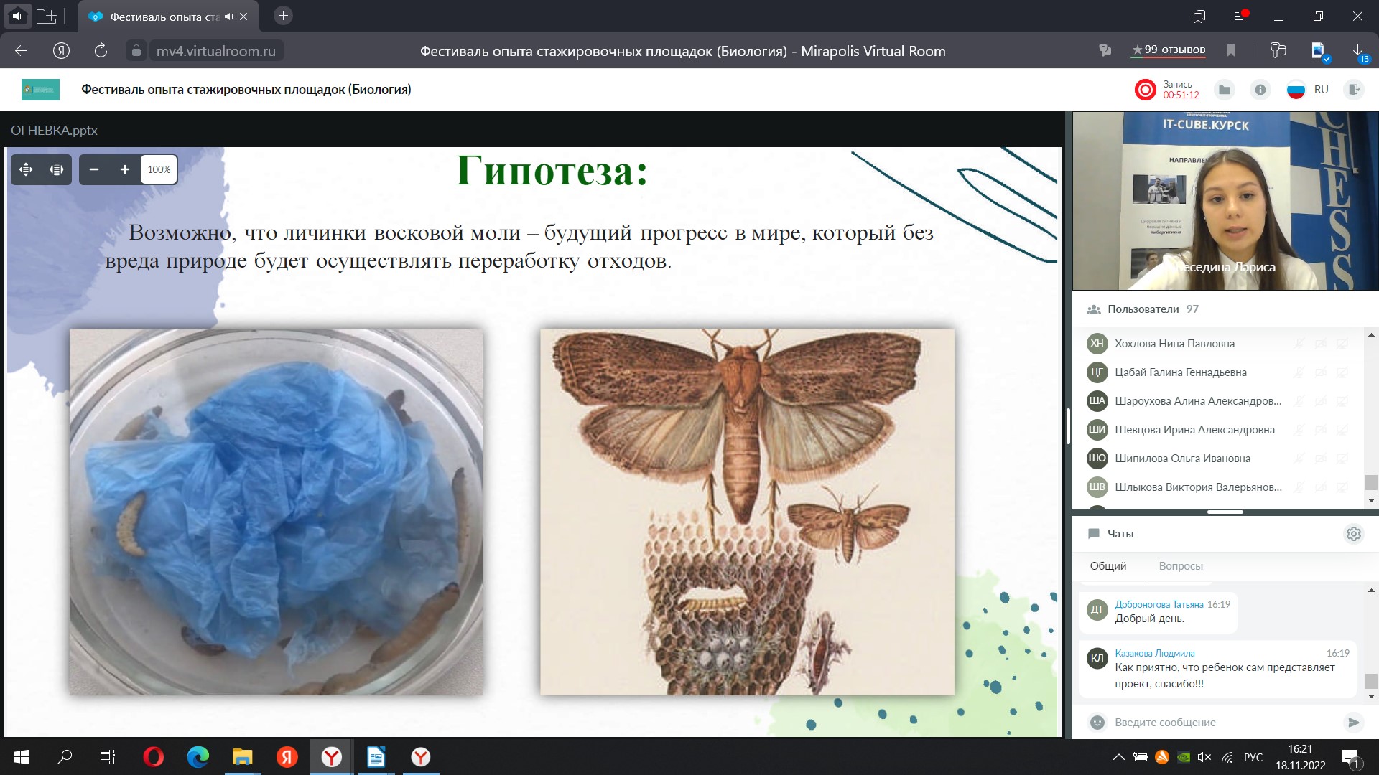The width and height of the screenshot is (1379, 775).
Task: Open browser menu with red dot
Action: coord(1240,16)
